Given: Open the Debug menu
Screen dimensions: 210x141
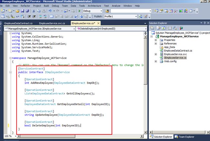Looking at the screenshot, I should pos(55,6).
